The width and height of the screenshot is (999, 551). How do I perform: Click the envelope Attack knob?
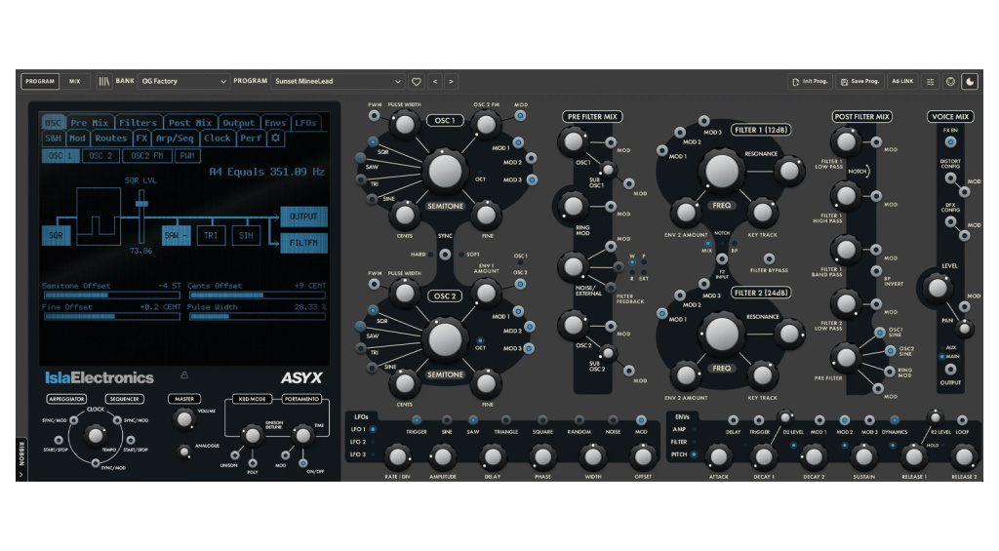[718, 456]
